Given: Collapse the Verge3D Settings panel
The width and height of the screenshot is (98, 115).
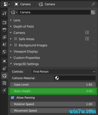Looking at the screenshot, I should (11, 64).
